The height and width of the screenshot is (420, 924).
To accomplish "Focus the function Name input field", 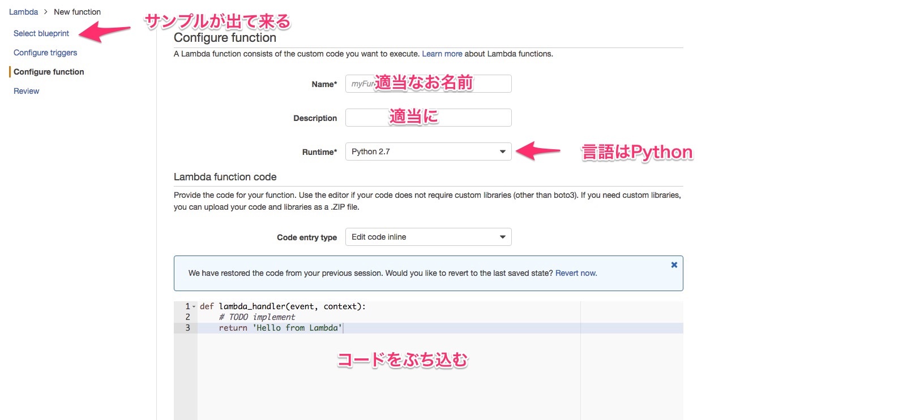I will point(428,84).
